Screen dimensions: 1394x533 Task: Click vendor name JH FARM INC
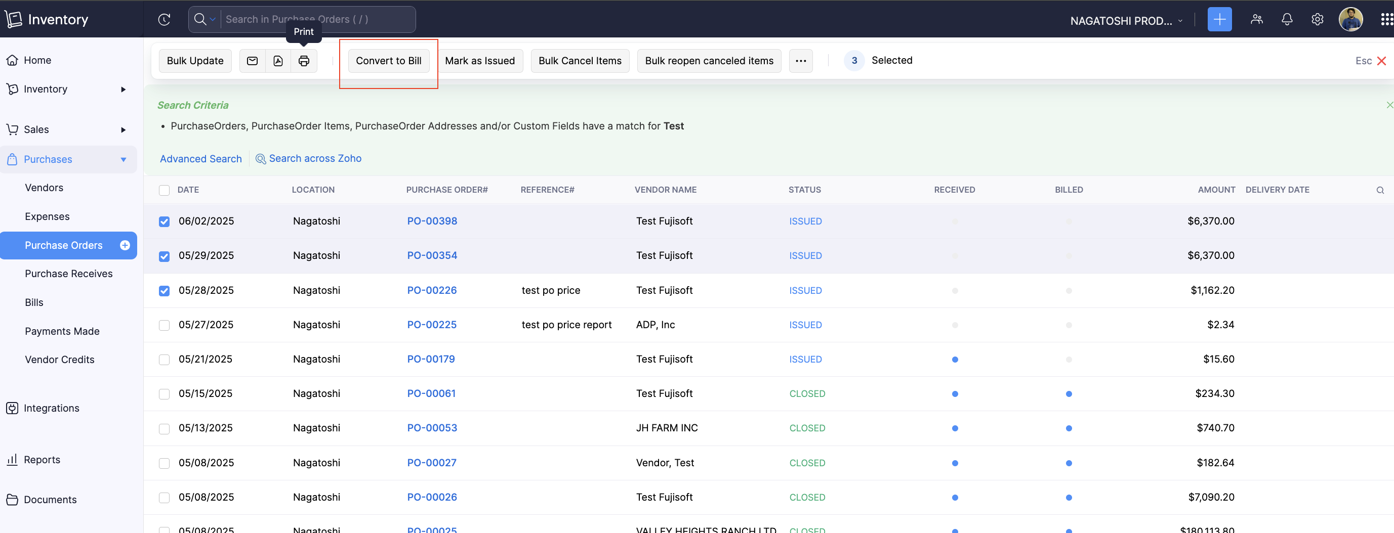click(x=667, y=428)
